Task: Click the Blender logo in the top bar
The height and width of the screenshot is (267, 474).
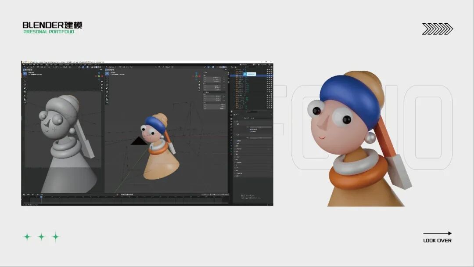Action: tap(23, 65)
